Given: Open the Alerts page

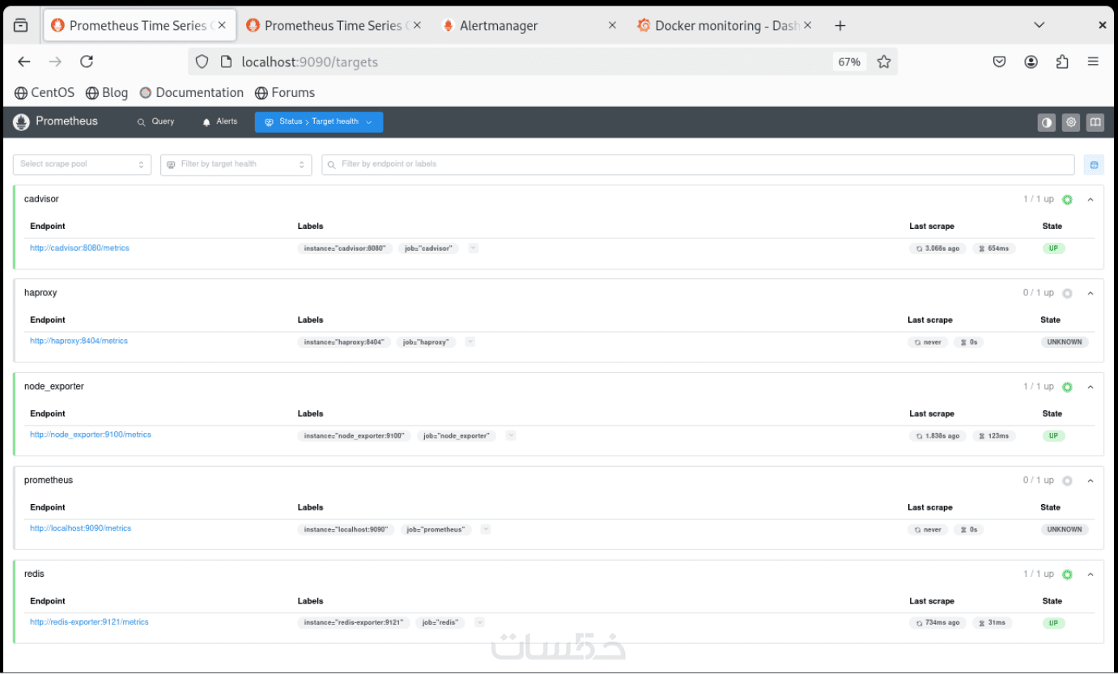Looking at the screenshot, I should (x=219, y=122).
